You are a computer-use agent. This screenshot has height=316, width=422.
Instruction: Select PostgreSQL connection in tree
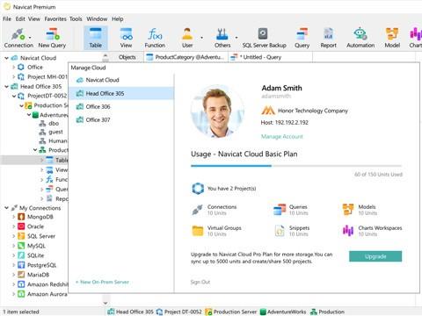pyautogui.click(x=41, y=265)
